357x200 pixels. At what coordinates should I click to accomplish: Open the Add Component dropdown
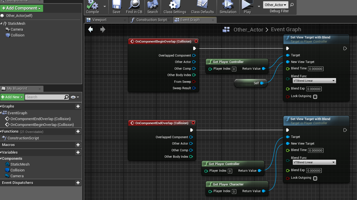[22, 8]
